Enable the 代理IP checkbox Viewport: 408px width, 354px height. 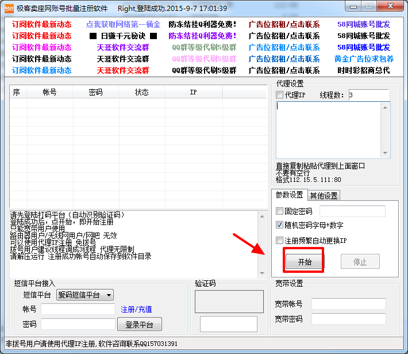[279, 94]
